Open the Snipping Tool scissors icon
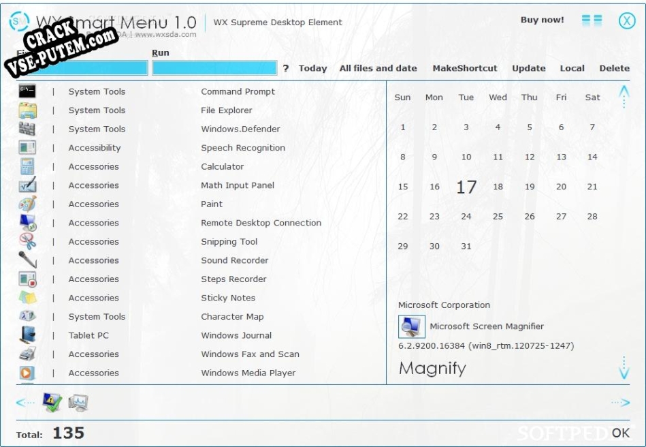This screenshot has width=646, height=447. click(x=27, y=241)
